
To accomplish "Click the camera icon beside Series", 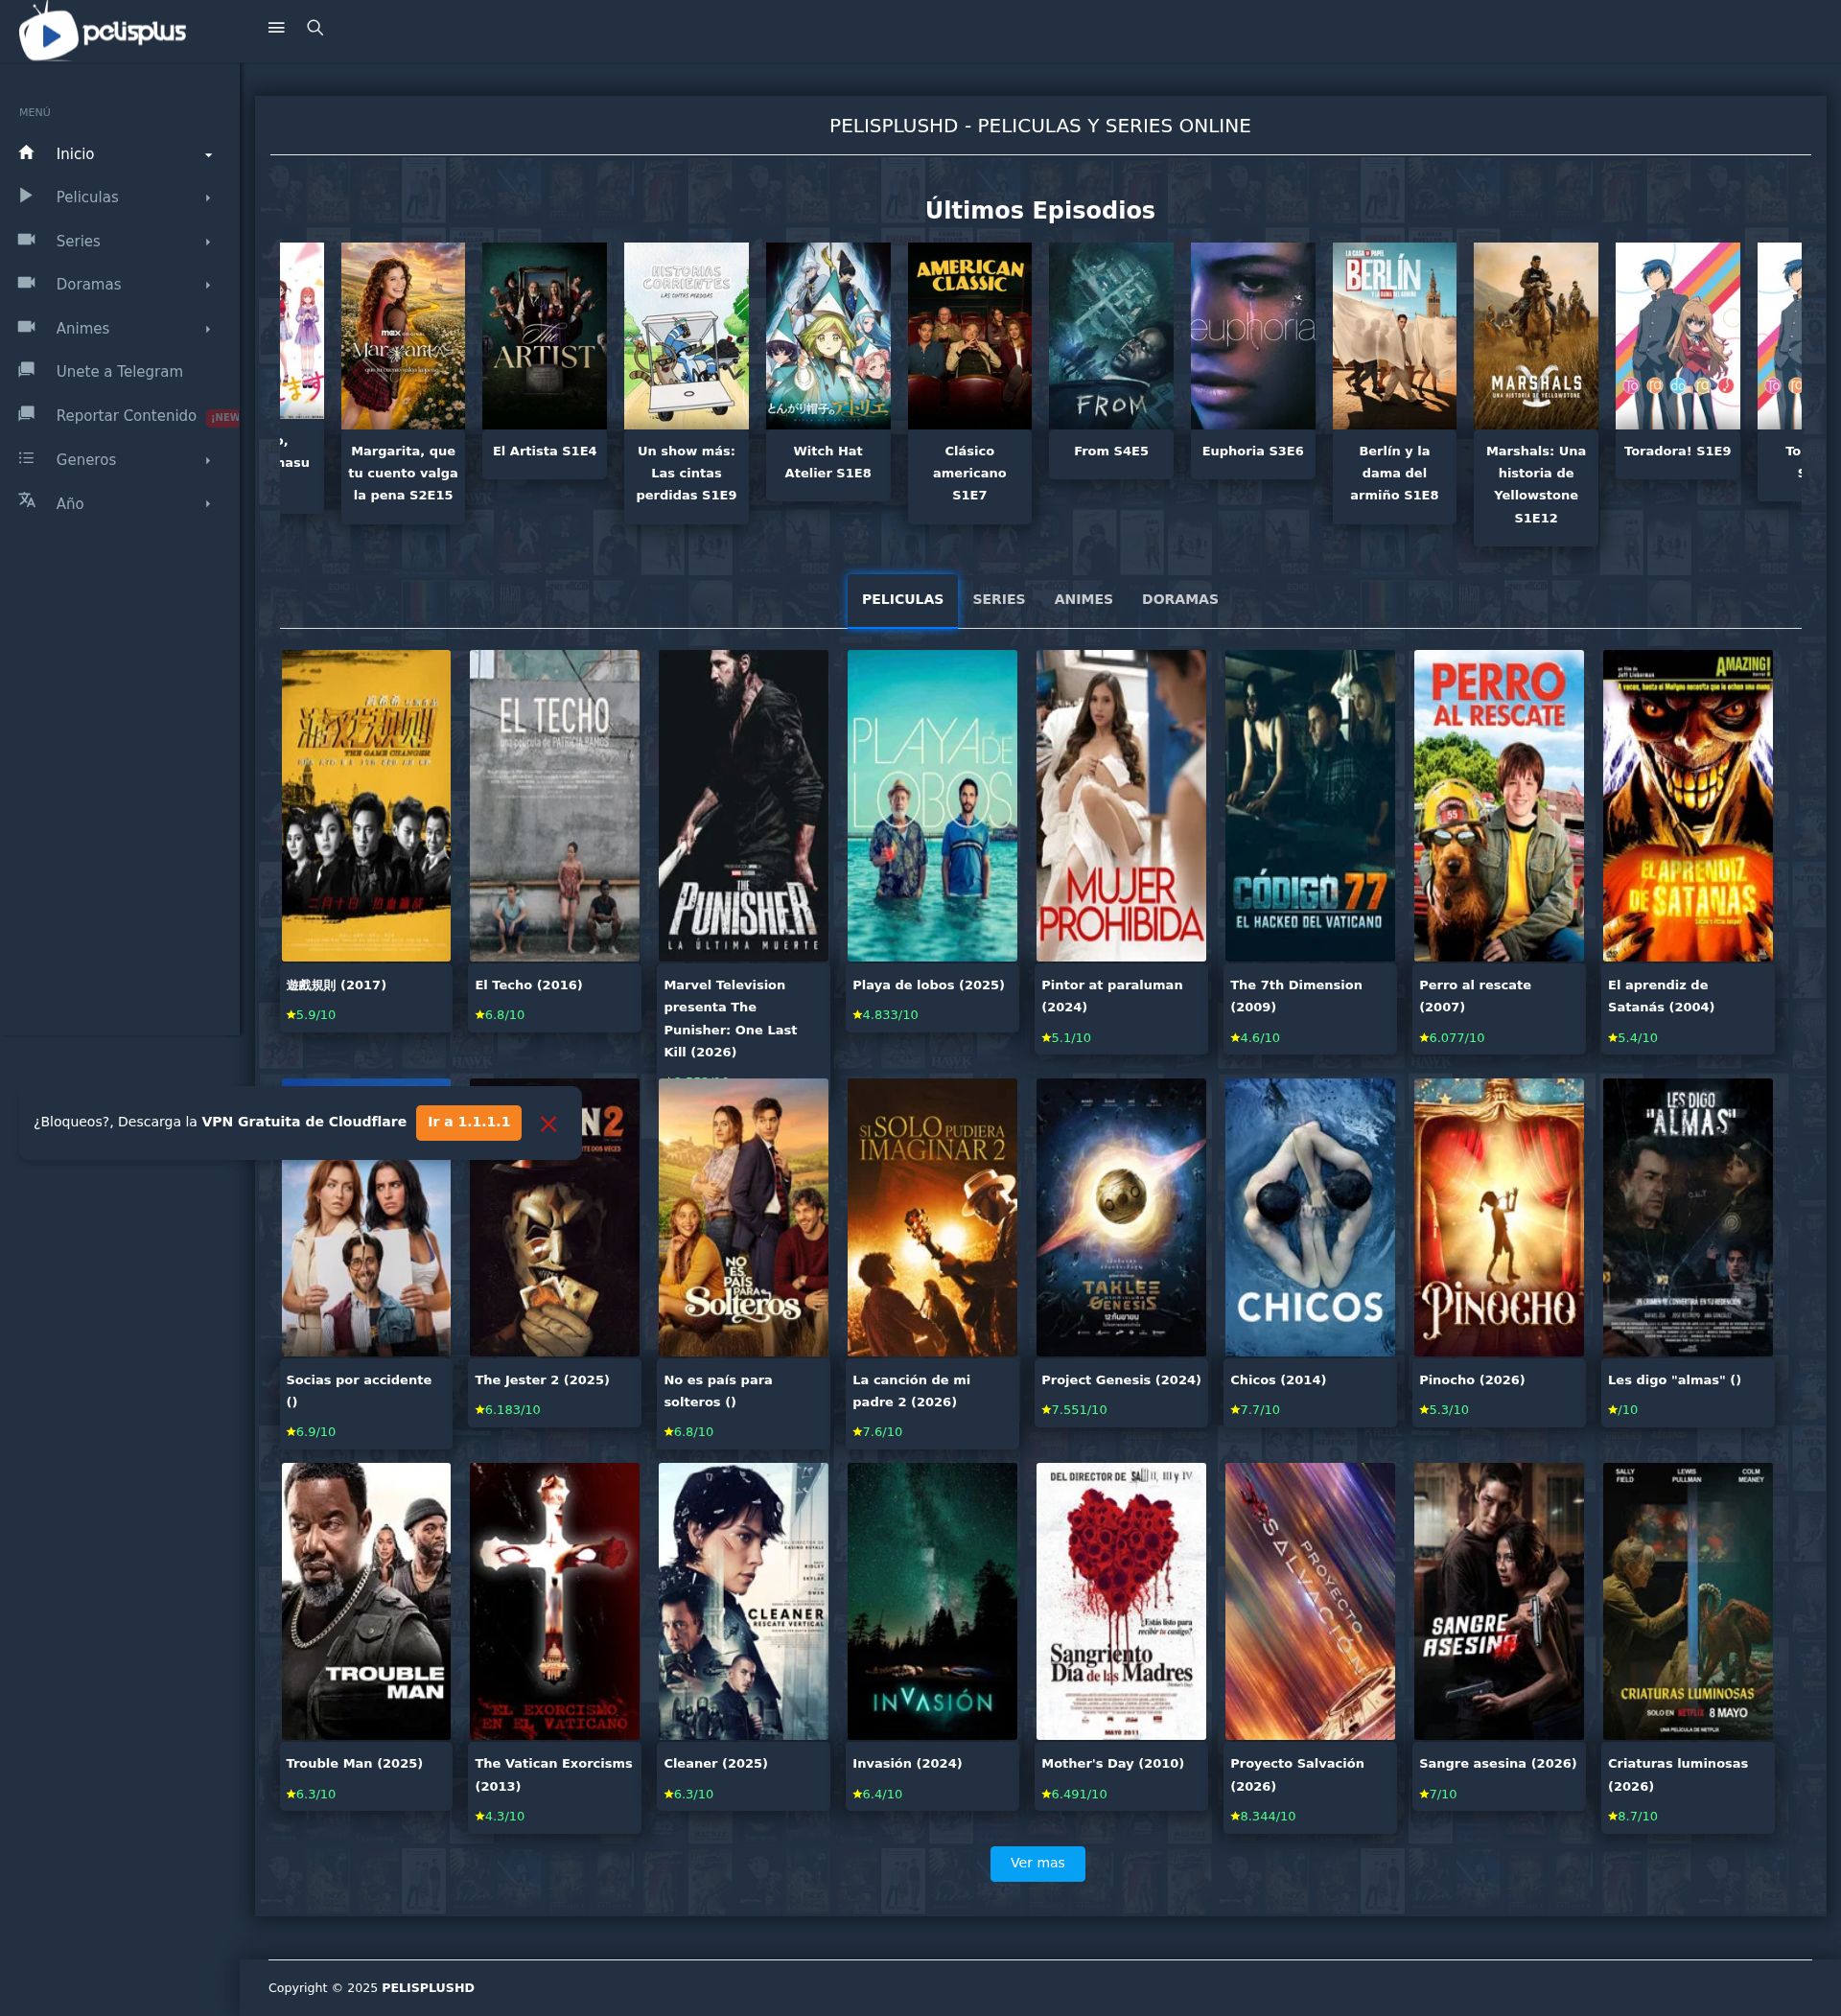I will (27, 240).
